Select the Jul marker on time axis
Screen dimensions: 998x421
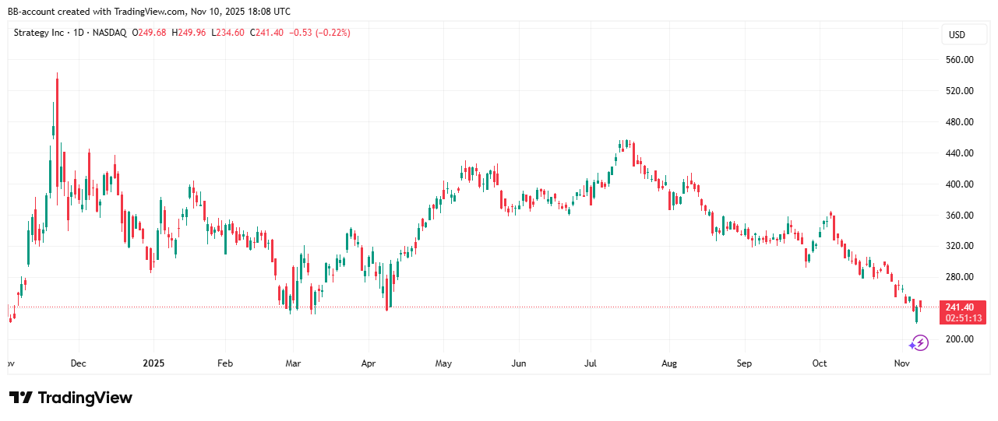coord(591,363)
